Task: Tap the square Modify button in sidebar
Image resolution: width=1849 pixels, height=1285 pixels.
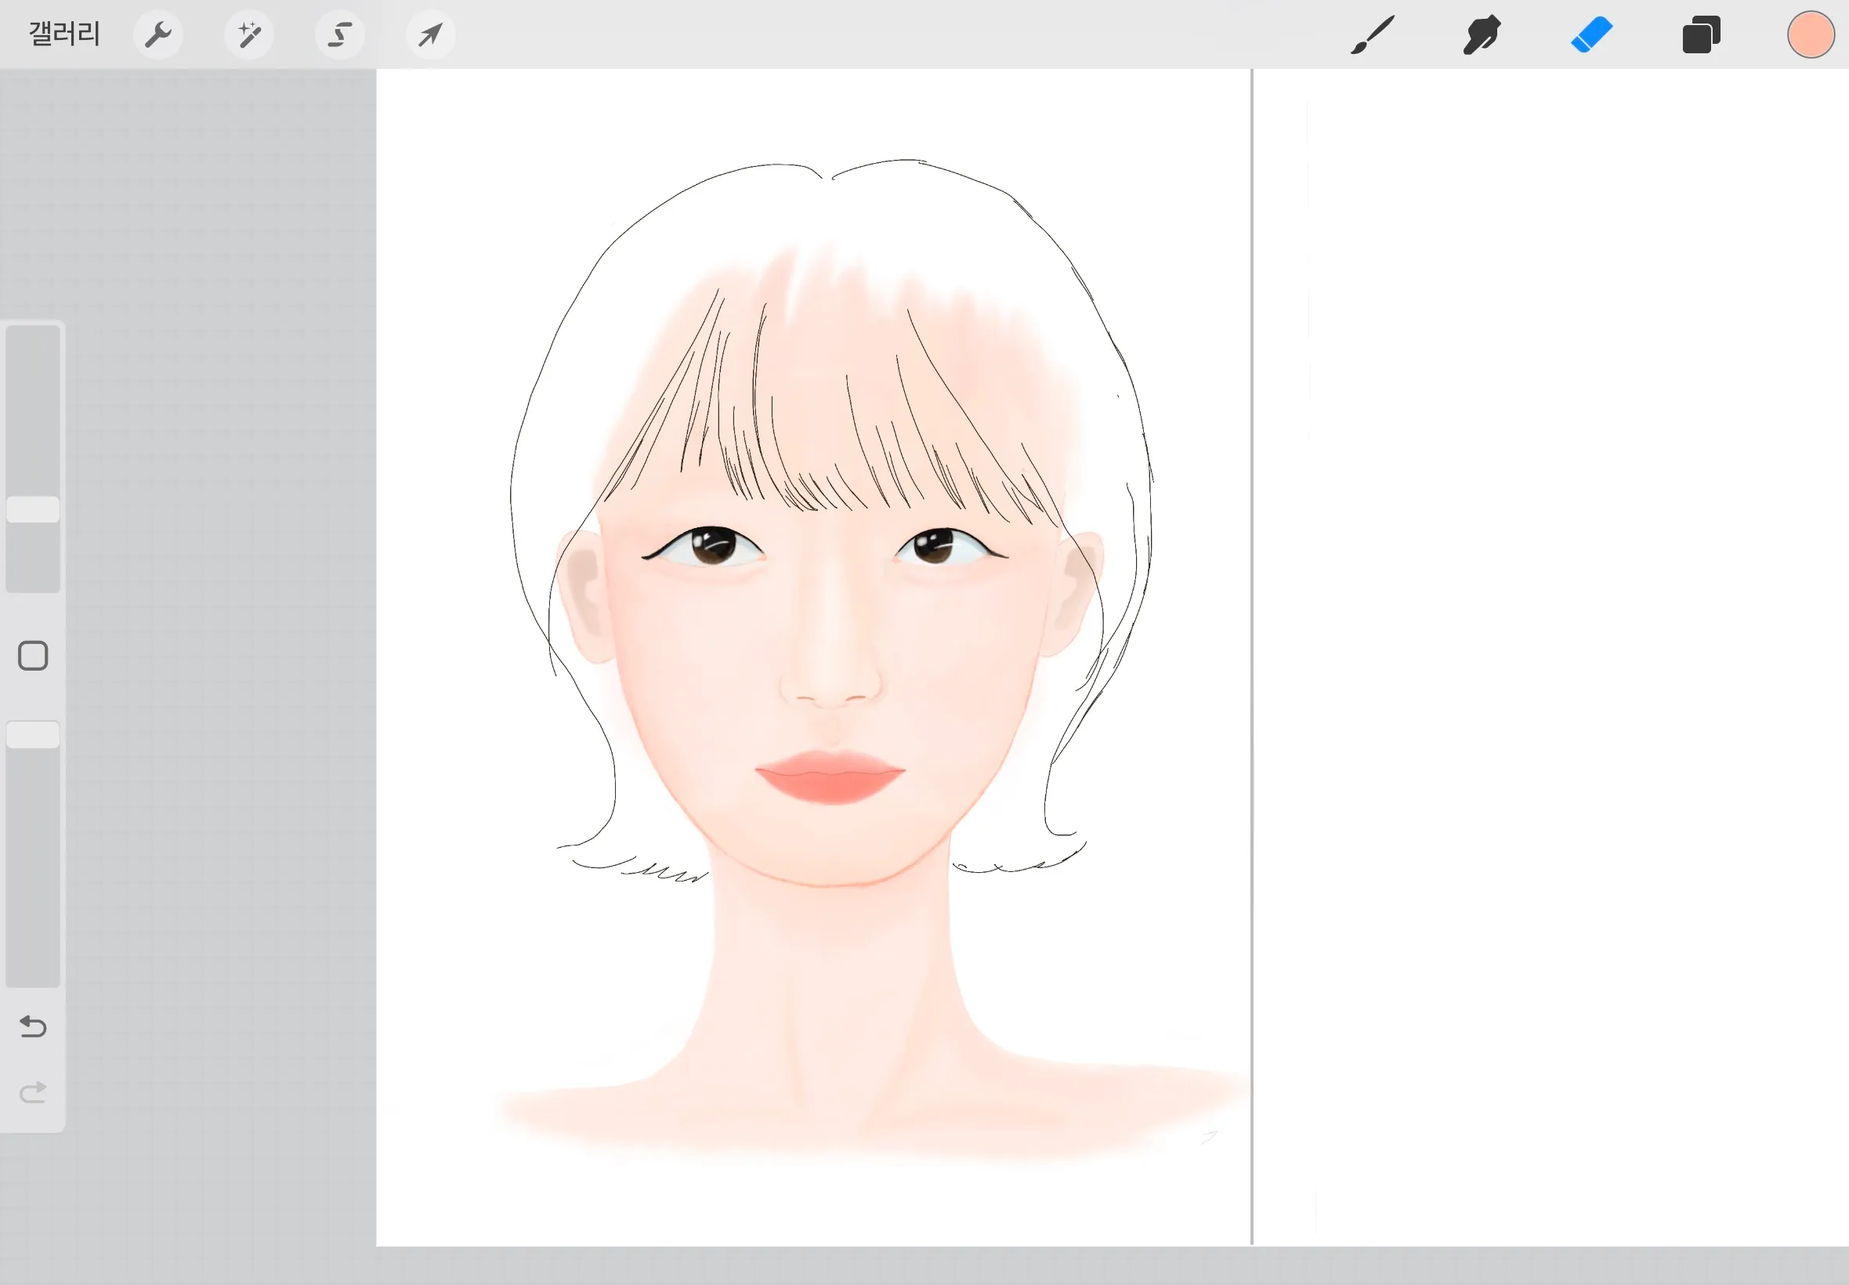Action: (33, 655)
